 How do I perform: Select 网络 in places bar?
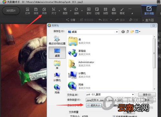click(57, 89)
